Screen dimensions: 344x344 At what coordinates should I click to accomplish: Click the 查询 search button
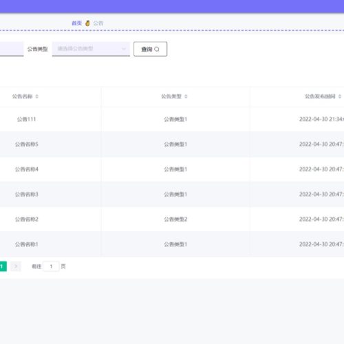(150, 49)
